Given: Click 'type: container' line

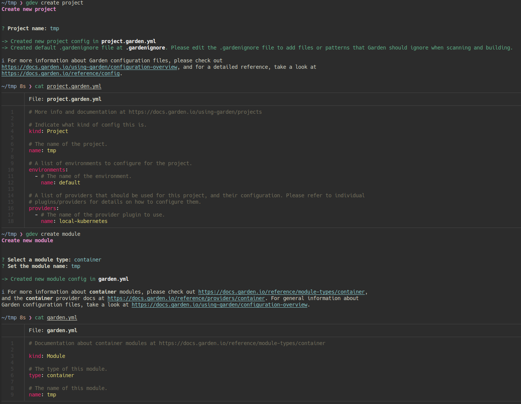Looking at the screenshot, I should click(x=51, y=375).
